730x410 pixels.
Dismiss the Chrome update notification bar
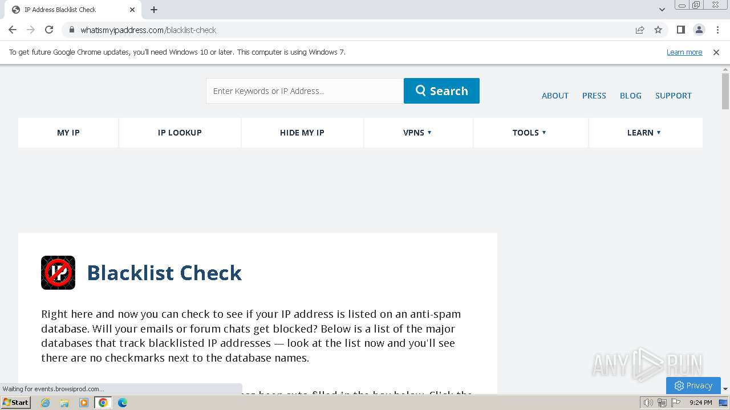[716, 52]
